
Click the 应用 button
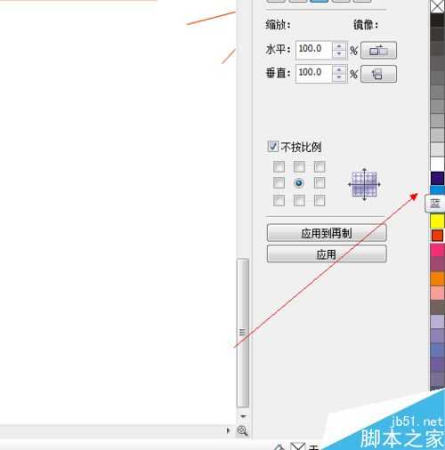(x=327, y=254)
